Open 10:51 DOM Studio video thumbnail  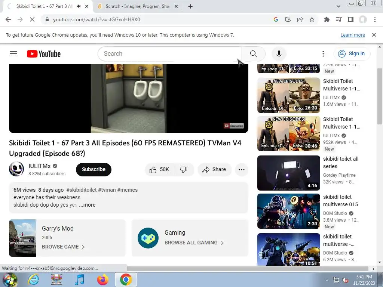click(288, 249)
